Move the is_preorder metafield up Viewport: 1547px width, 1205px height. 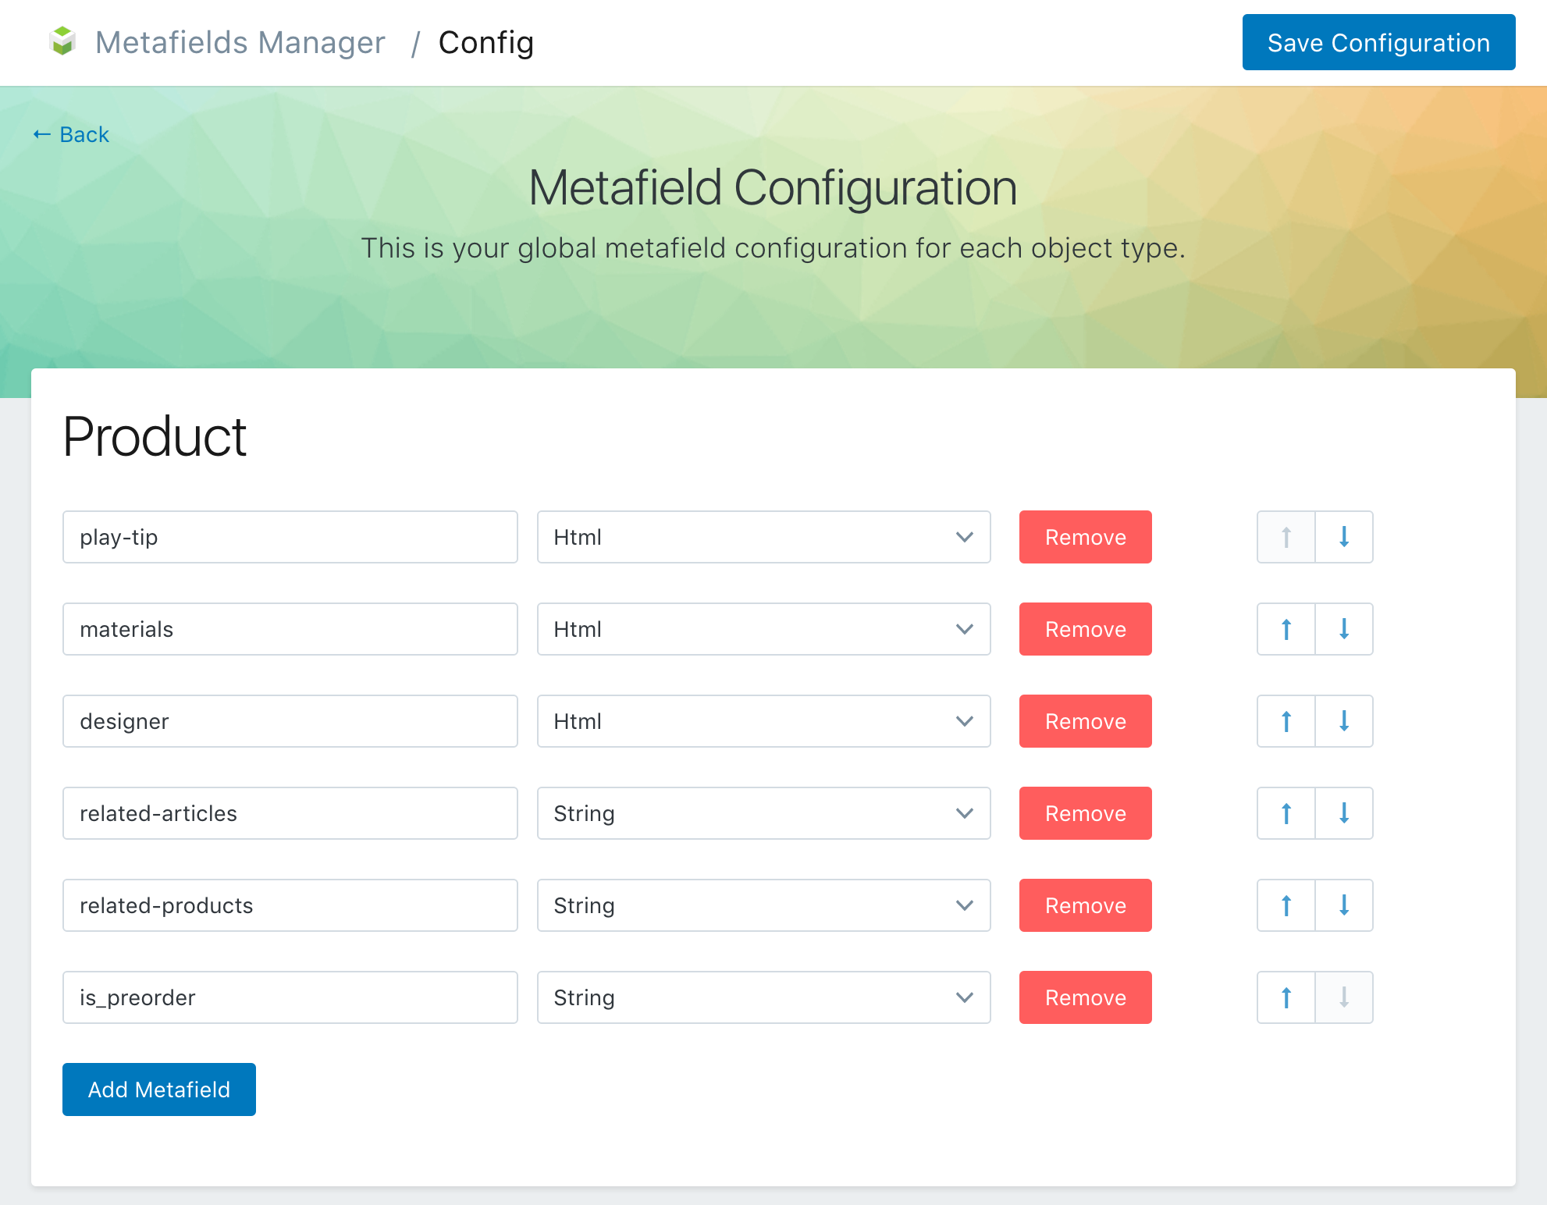[x=1285, y=997]
